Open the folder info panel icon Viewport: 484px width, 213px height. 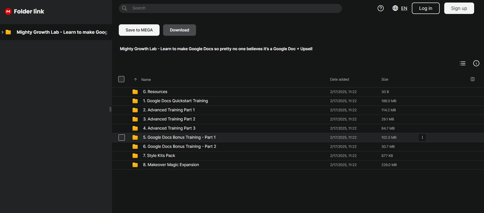pos(476,63)
